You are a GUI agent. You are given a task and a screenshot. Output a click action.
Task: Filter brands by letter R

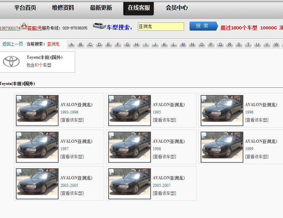[230, 45]
